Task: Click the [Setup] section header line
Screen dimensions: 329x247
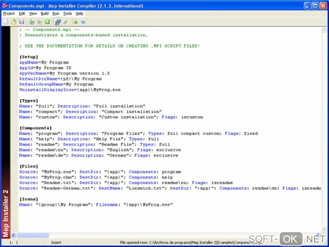Action: (29, 57)
